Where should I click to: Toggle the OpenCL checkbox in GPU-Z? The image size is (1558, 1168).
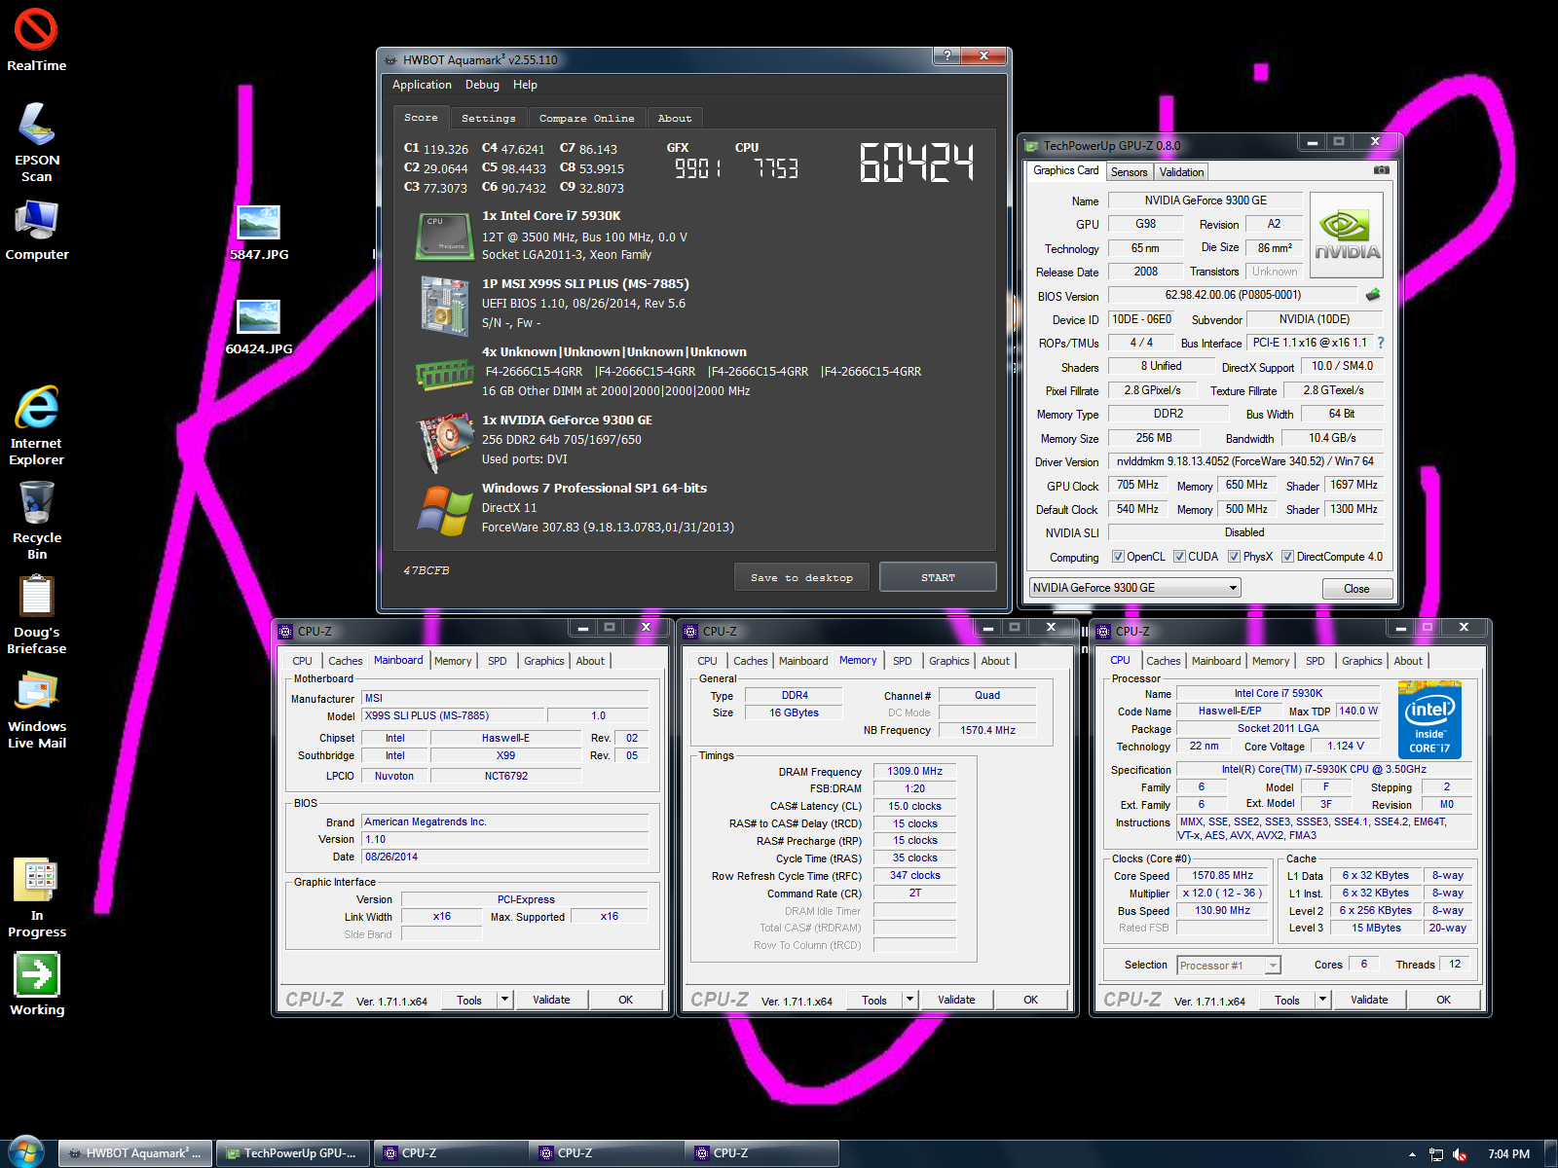point(1119,557)
